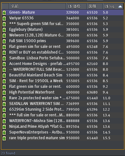The width and height of the screenshot is (125, 156).
Task: Select the Variyar 65536 listing
Action: coord(63,18)
